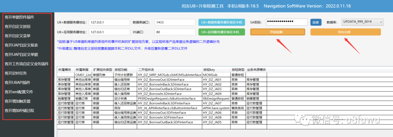Image resolution: width=393 pixels, height=137 pixels.
Task: Select the HY_DZ_JA02 key cell
Action: pos(216,84)
